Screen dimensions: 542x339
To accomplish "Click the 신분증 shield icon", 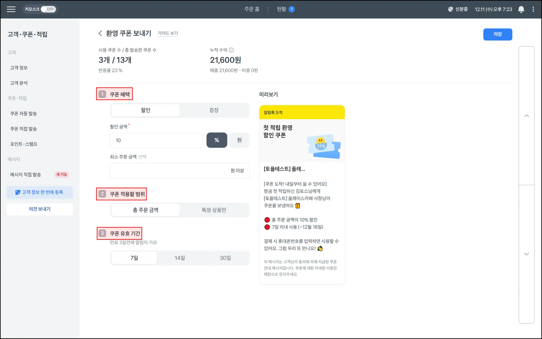I will pos(450,9).
